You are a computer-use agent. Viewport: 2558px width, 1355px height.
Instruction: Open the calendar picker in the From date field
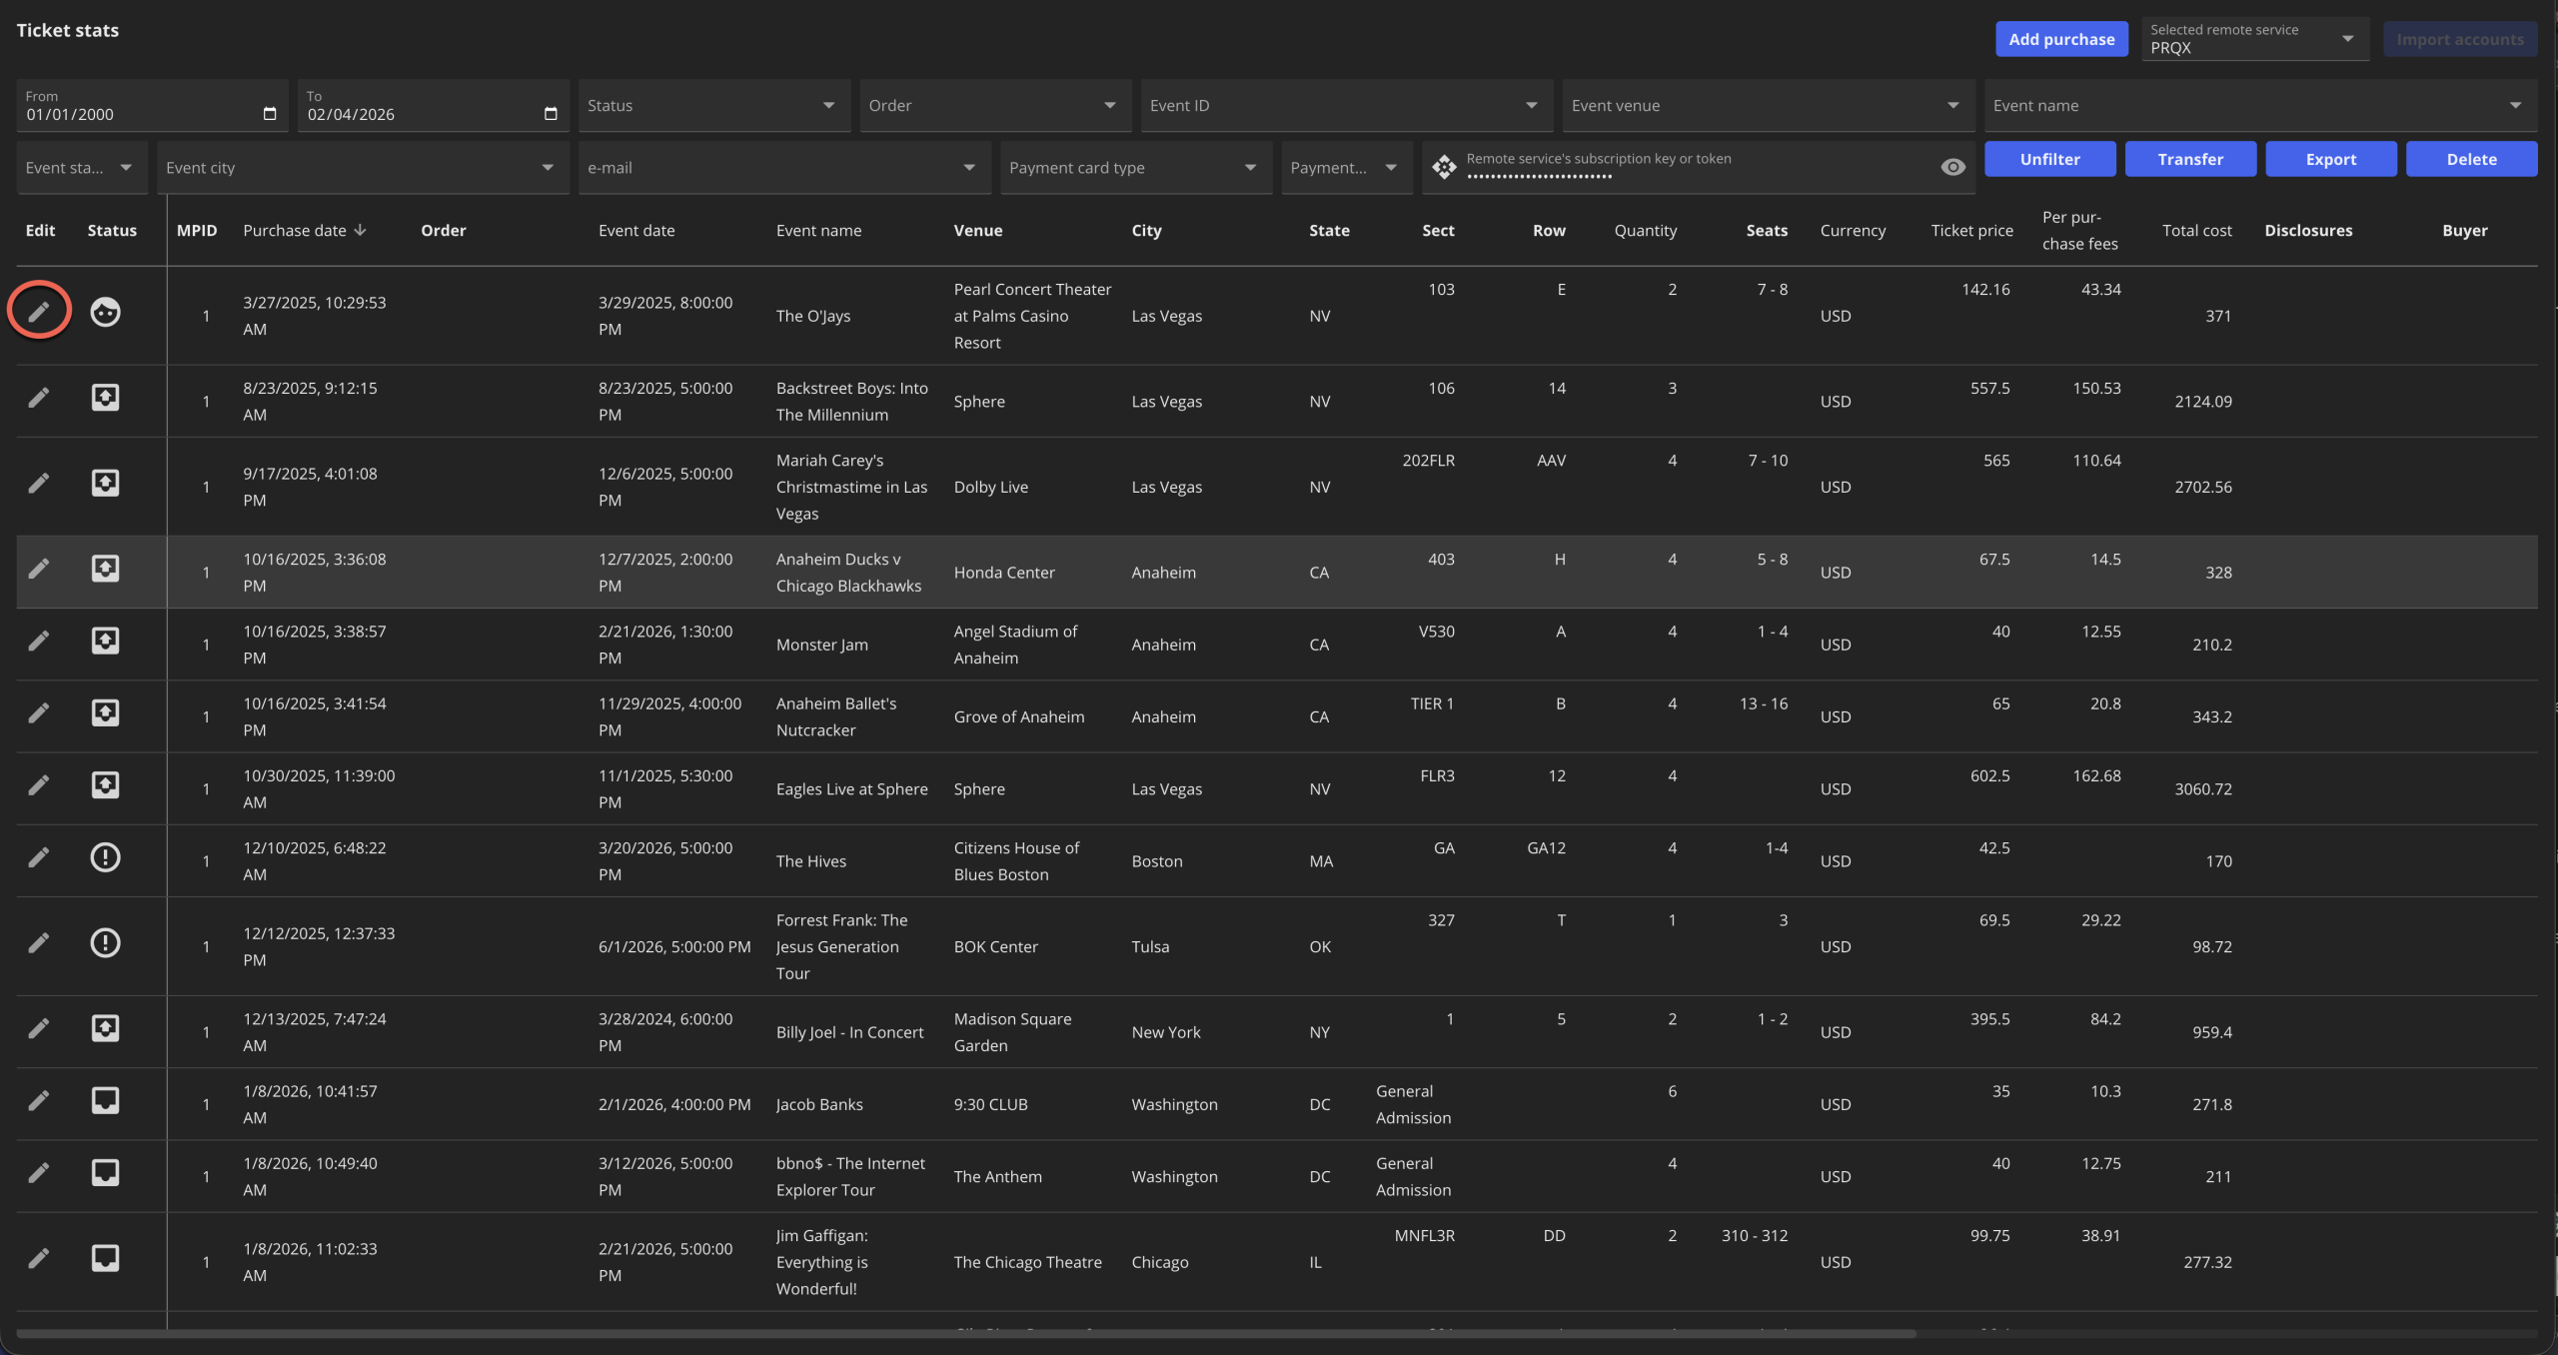[269, 114]
